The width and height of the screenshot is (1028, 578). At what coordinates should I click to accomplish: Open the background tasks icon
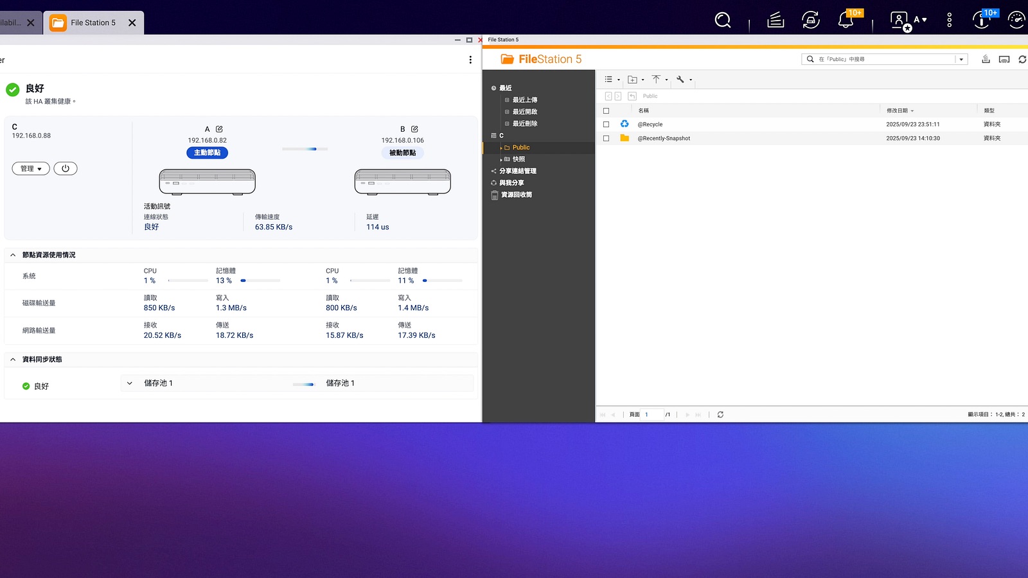click(x=775, y=21)
